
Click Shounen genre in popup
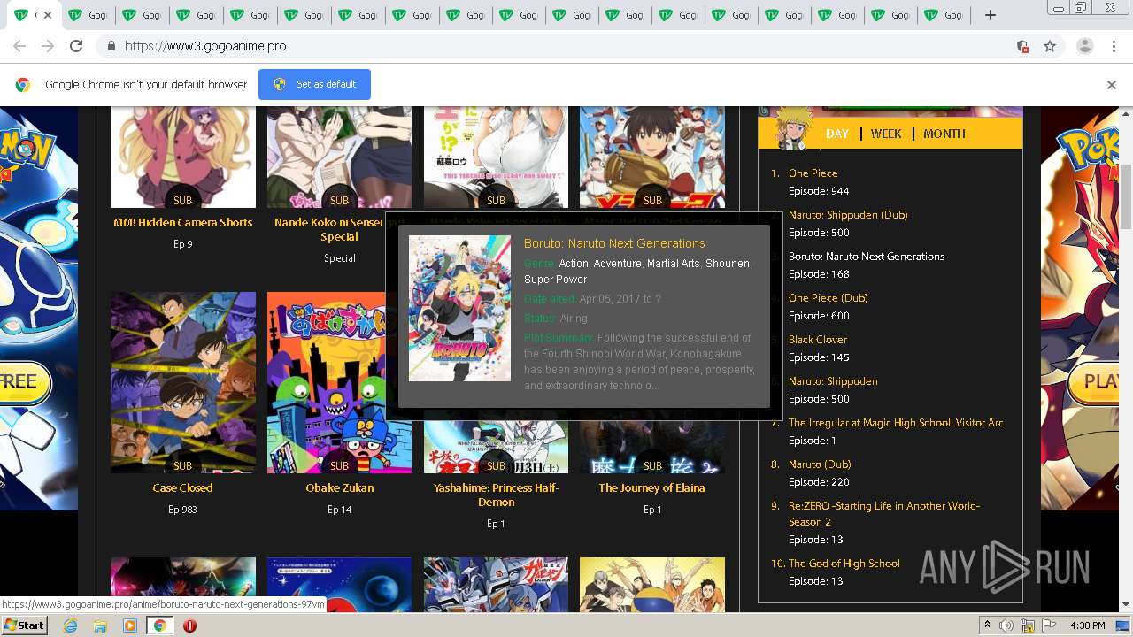[x=727, y=264]
